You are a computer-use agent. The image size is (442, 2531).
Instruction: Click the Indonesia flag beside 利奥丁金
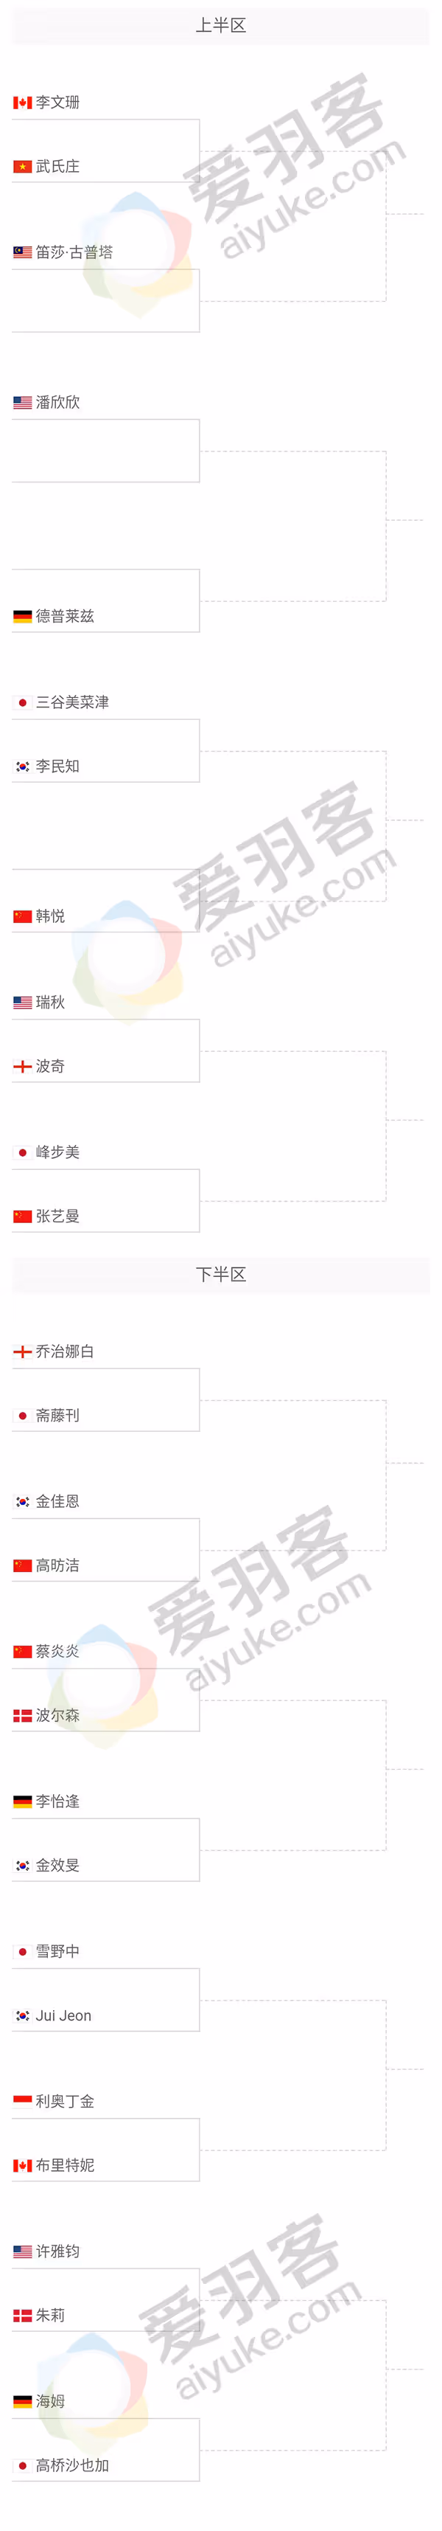pyautogui.click(x=23, y=2101)
